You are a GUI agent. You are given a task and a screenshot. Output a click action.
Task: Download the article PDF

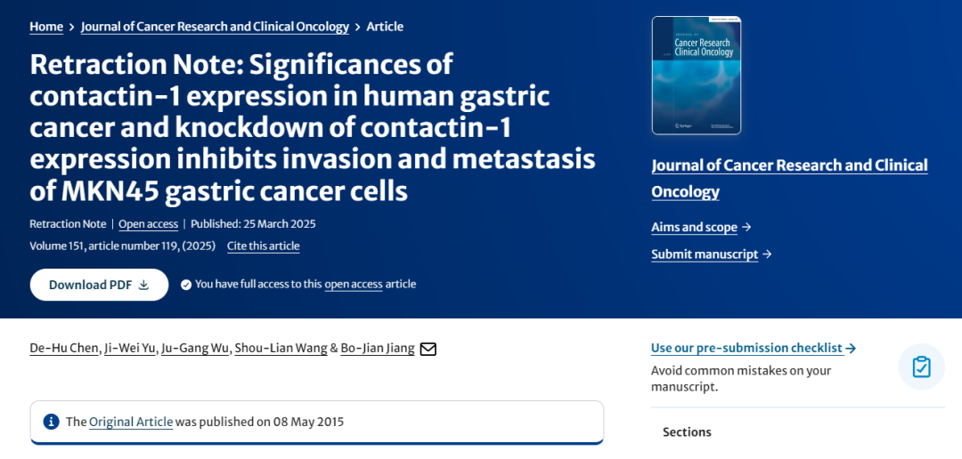coord(100,285)
